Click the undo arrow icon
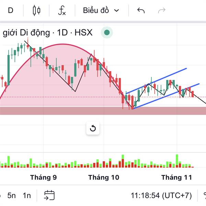This screenshot has width=206, height=206. (141, 10)
